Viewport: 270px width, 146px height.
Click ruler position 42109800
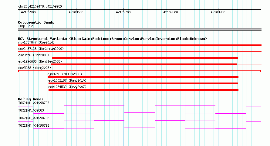[x=170, y=12]
